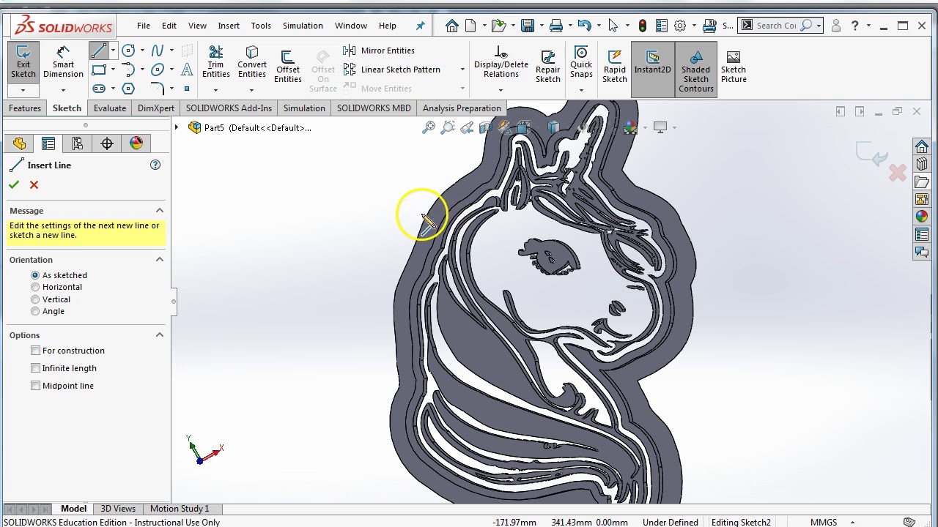Open the Edit menu
Screen dimensions: 938x527
pos(169,26)
